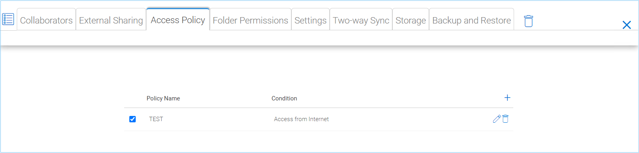Select the Access Policy tab

pyautogui.click(x=178, y=19)
